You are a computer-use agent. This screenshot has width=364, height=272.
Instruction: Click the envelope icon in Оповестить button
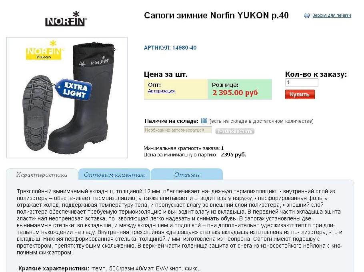(221, 131)
